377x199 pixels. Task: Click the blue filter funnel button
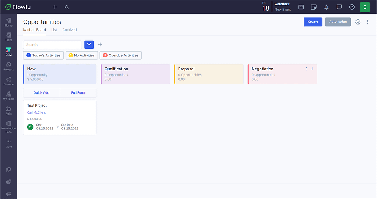(89, 45)
